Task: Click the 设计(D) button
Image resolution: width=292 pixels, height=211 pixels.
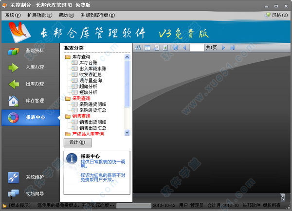Action: 78,142
